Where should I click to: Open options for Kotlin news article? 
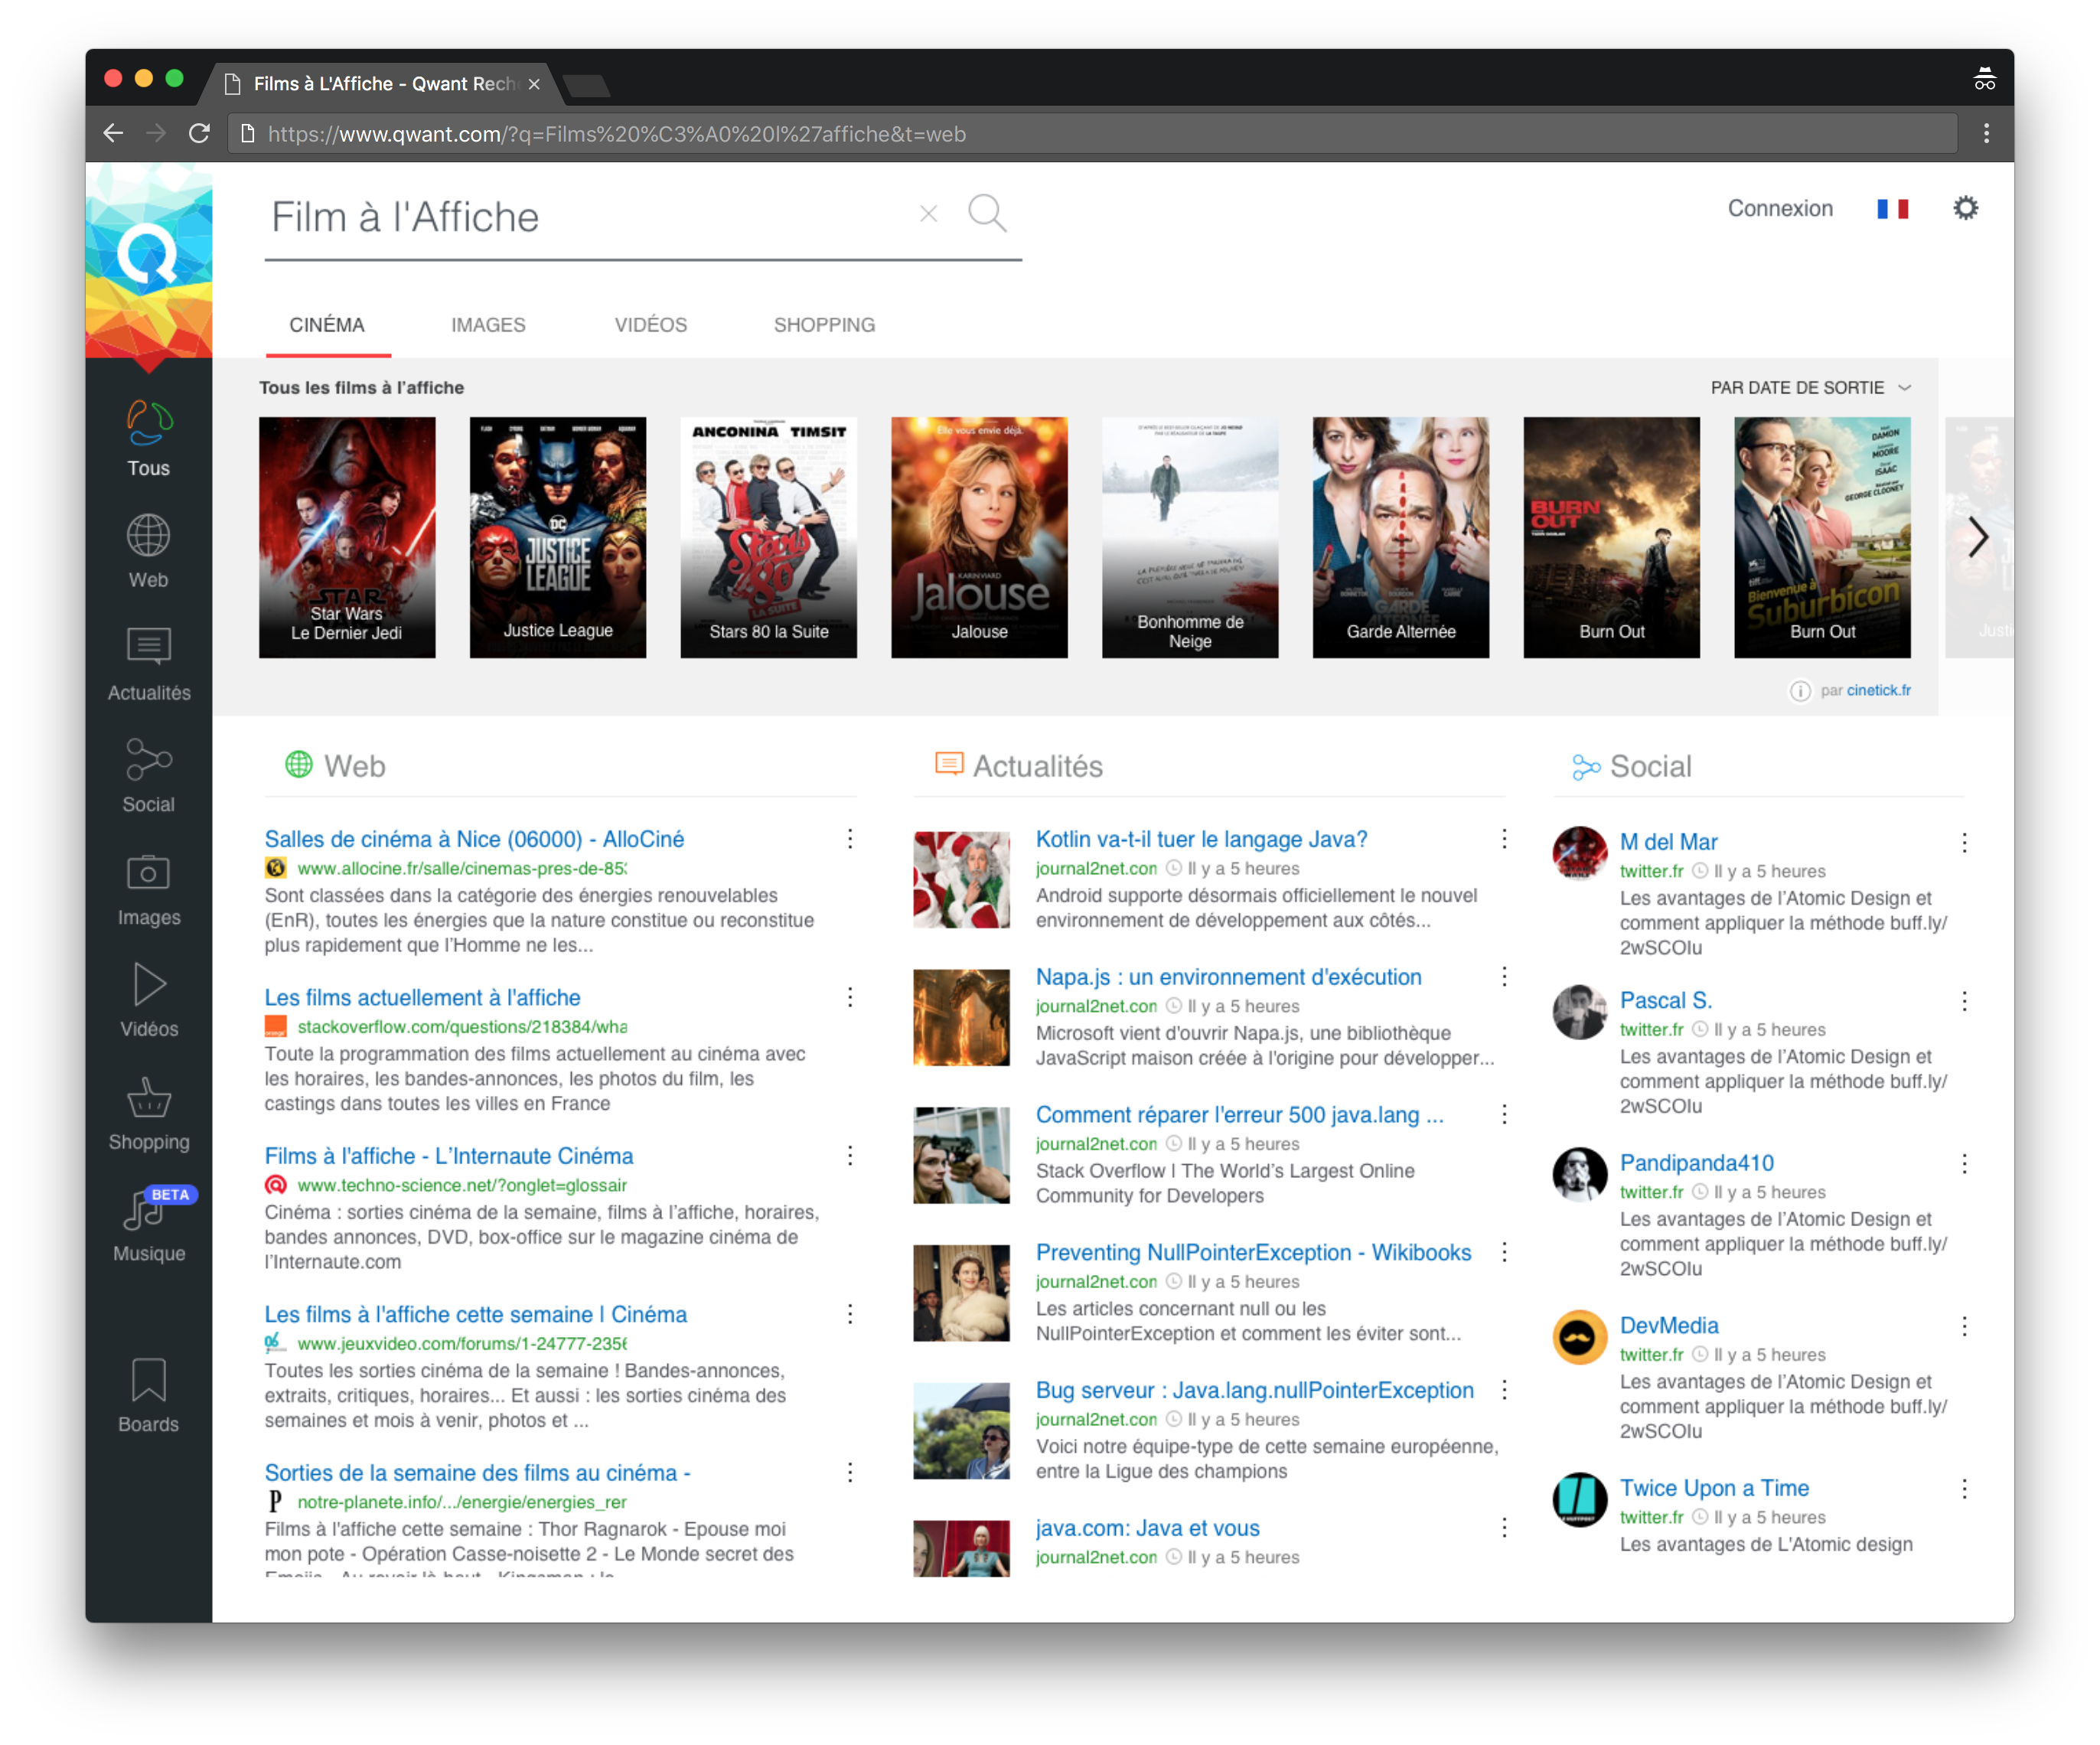point(1504,839)
